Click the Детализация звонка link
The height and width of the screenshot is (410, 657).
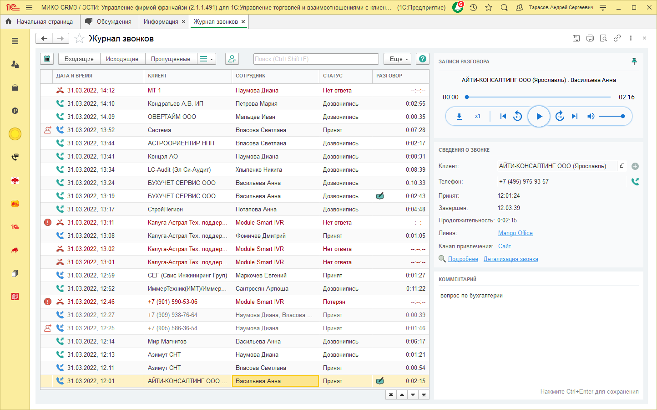tap(510, 259)
